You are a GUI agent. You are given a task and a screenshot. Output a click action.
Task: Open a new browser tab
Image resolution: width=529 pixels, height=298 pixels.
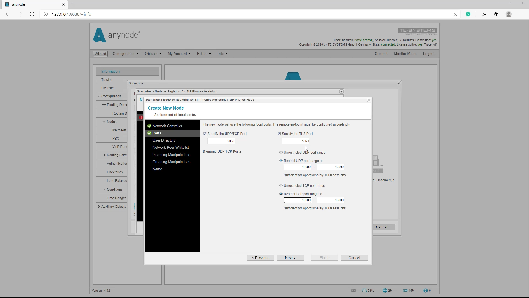72,4
